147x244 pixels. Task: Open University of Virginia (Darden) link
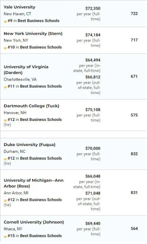[26, 70]
